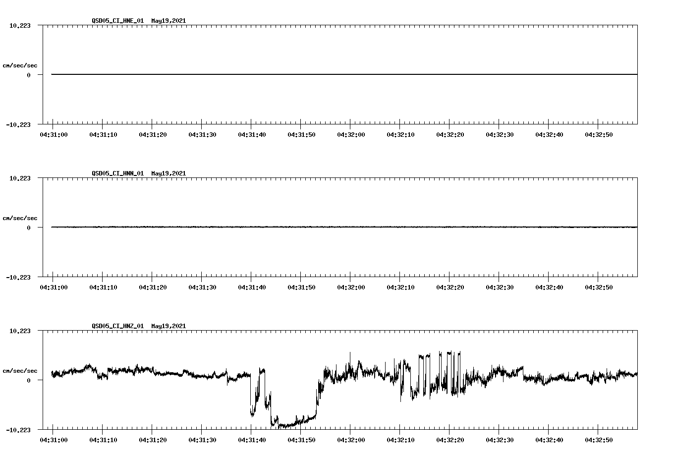Click the cm/sec/sec label on middle plot
Screen dimensions: 673x458
20,218
